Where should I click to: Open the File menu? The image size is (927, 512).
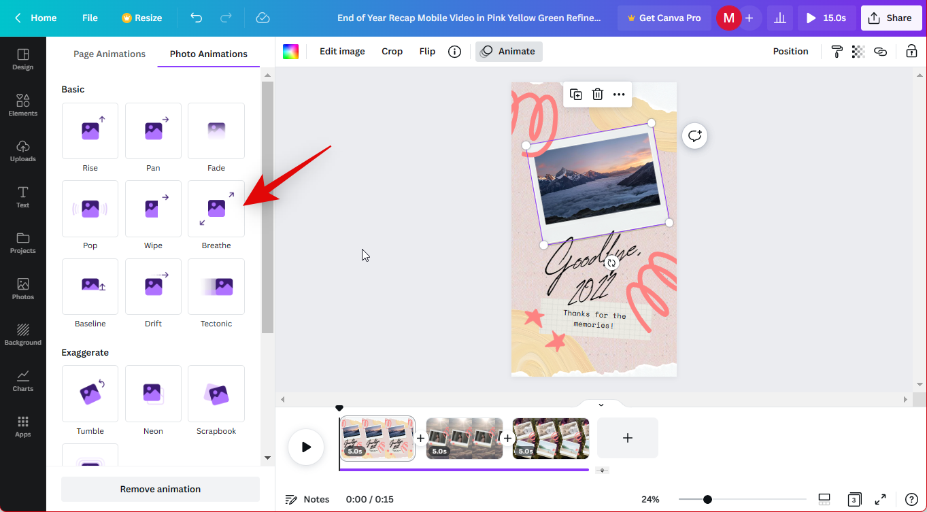[x=90, y=18]
